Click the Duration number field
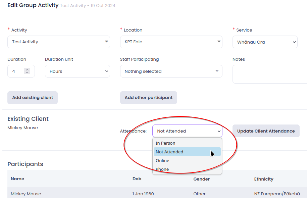307x198 pixels. [x=17, y=71]
